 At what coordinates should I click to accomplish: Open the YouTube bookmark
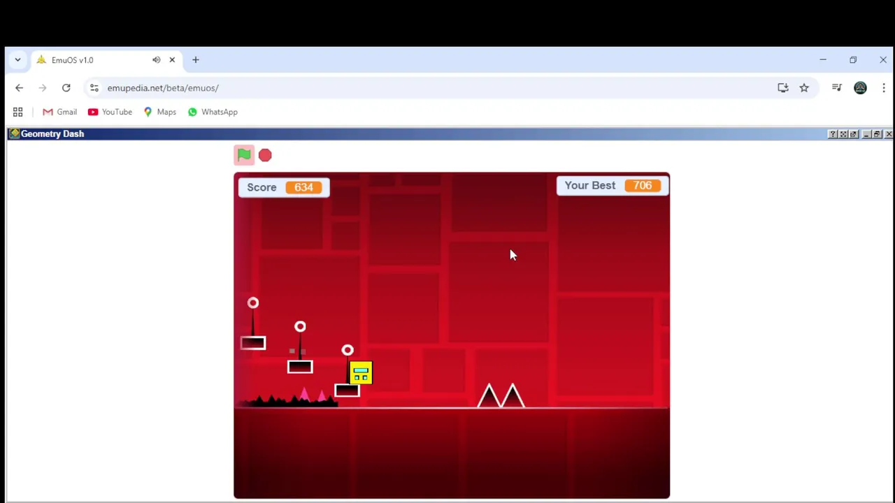click(110, 112)
